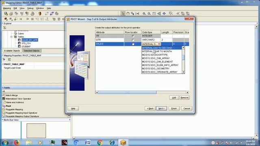The width and height of the screenshot is (260, 146).
Task: Click the printer icon in the toolbar
Action: point(32,13)
